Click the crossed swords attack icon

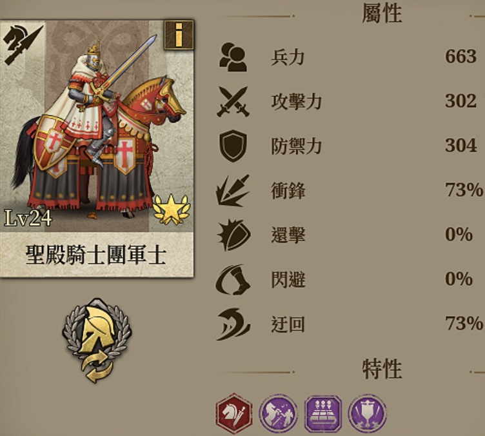point(233,101)
